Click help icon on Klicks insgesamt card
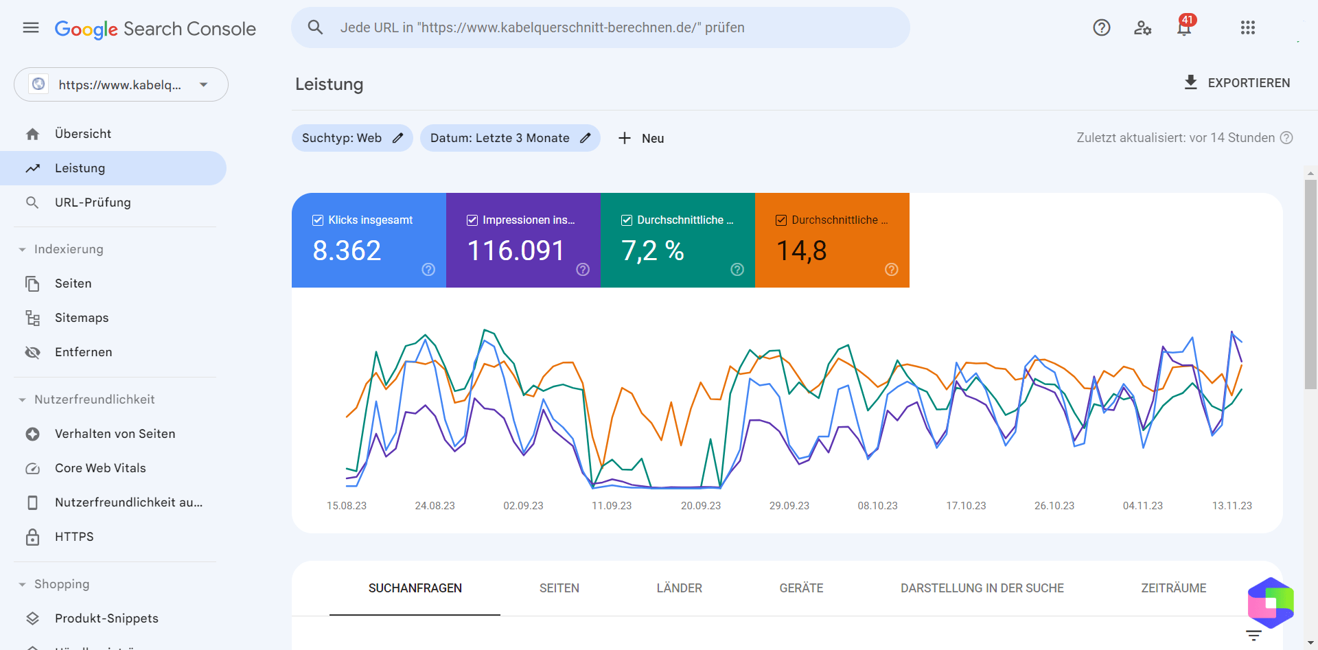The image size is (1318, 650). point(428,269)
